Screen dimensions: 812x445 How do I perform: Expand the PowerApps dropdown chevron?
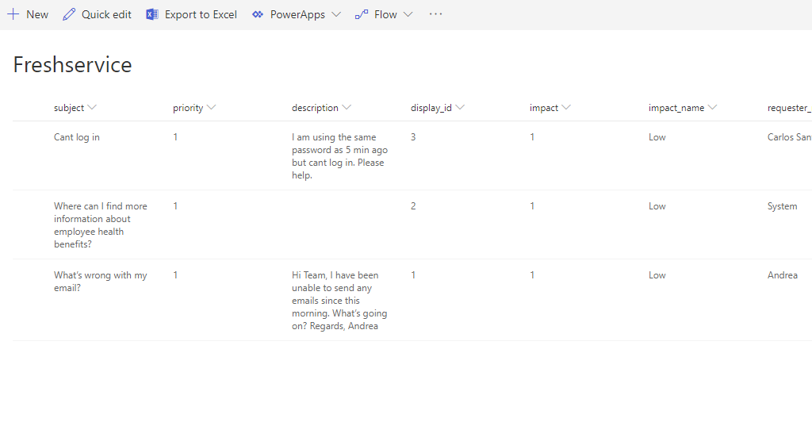[336, 14]
